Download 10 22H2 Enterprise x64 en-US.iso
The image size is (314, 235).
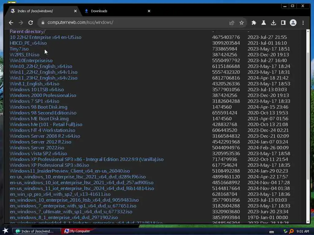point(45,37)
